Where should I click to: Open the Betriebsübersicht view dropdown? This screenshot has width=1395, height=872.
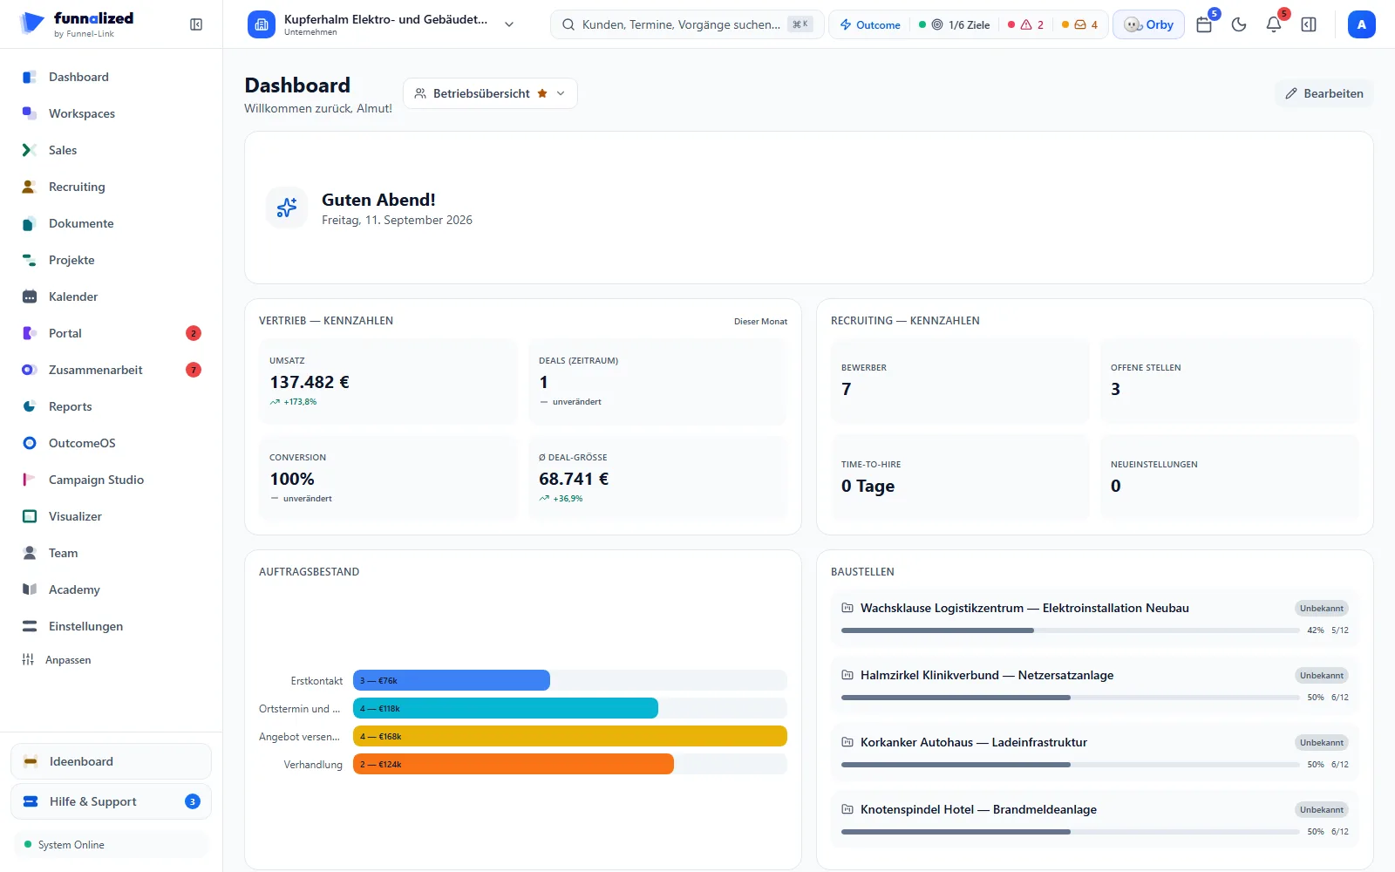coord(490,93)
